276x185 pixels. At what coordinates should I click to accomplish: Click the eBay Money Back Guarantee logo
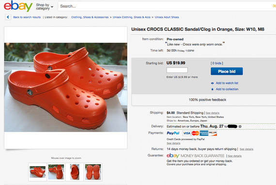click(x=196, y=156)
